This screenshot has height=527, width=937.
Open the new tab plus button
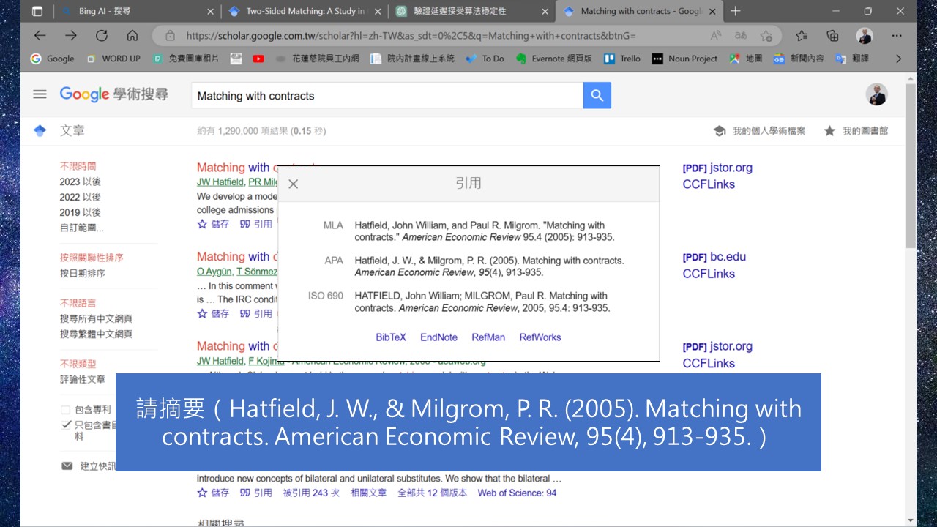[x=736, y=11]
